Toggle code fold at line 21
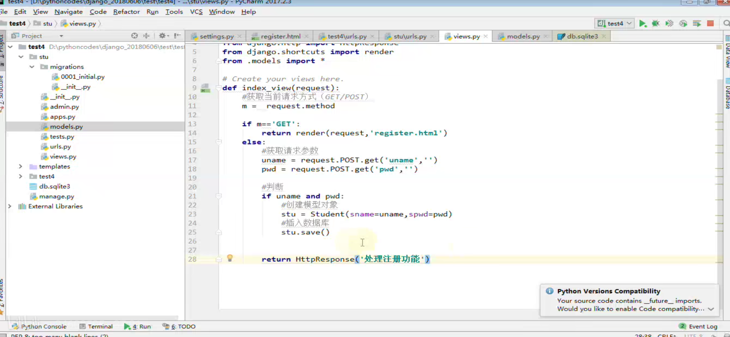Screen dimensions: 730x337 [219, 196]
